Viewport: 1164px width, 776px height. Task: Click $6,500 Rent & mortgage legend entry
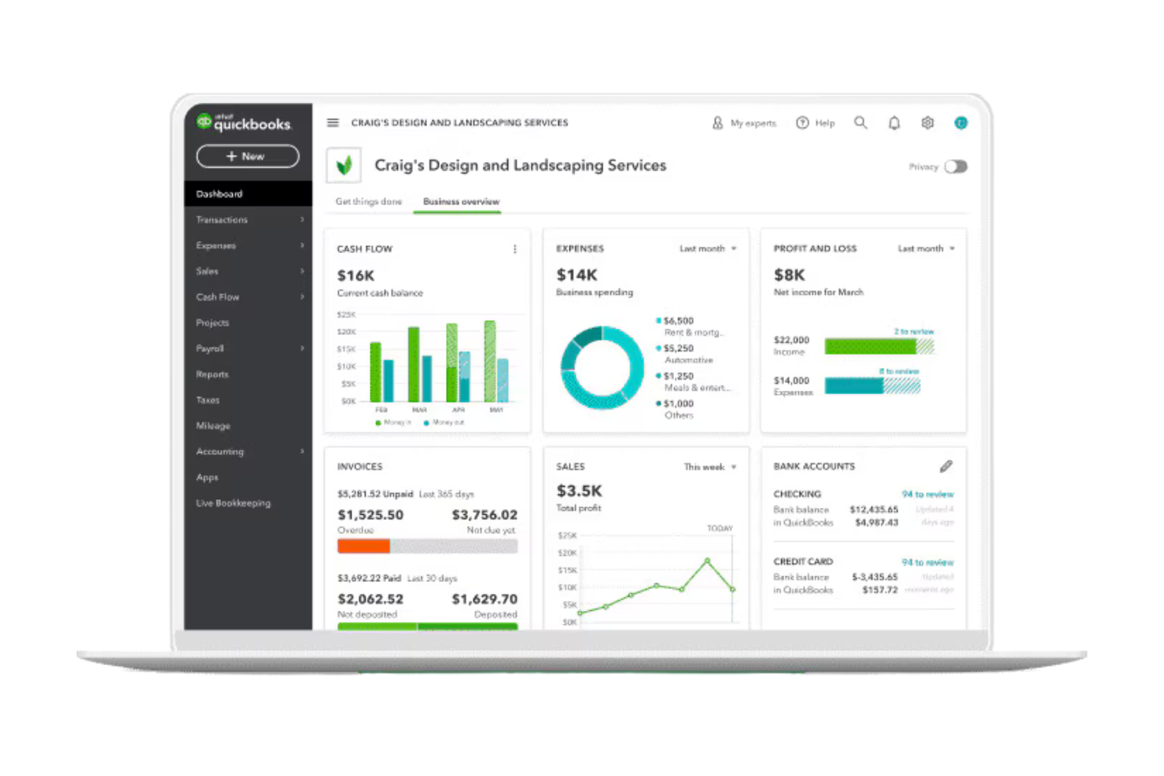pos(690,327)
